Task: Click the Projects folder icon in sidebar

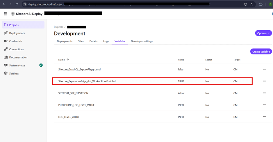Action: pyautogui.click(x=6, y=25)
